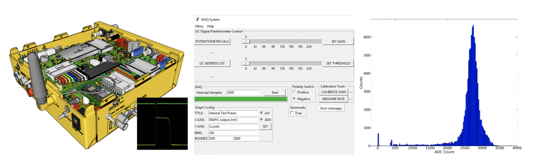Select Positive polarity radio button
Screen dimensions: 533x162
pos(294,92)
